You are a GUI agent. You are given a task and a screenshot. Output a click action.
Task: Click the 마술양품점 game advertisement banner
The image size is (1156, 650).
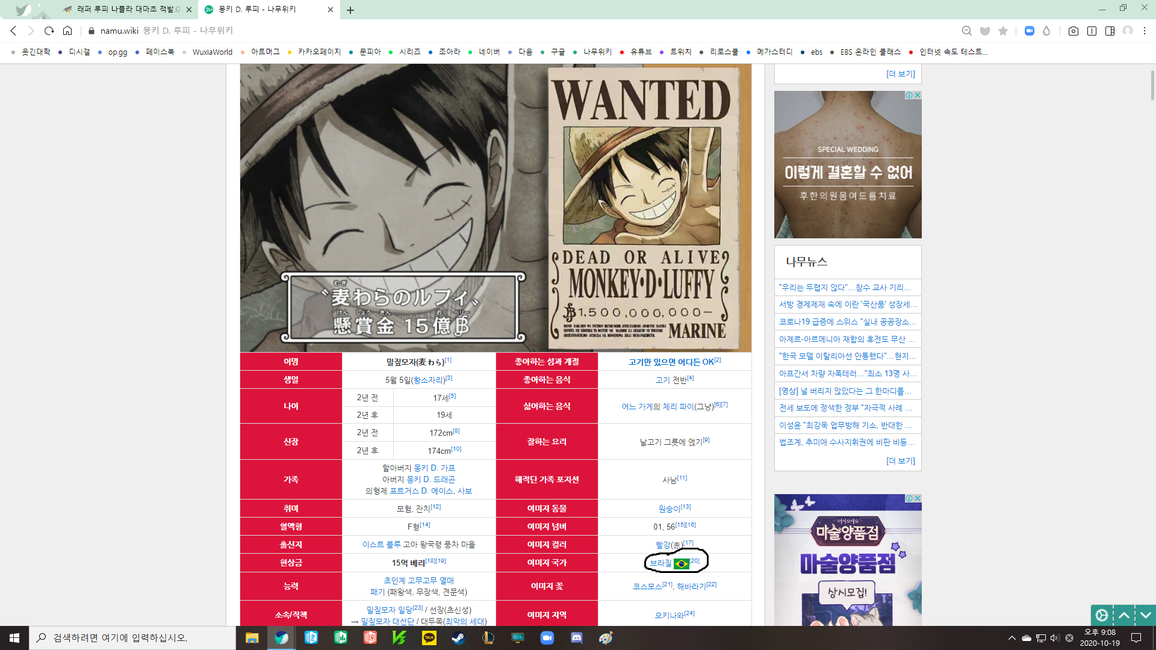coord(848,560)
